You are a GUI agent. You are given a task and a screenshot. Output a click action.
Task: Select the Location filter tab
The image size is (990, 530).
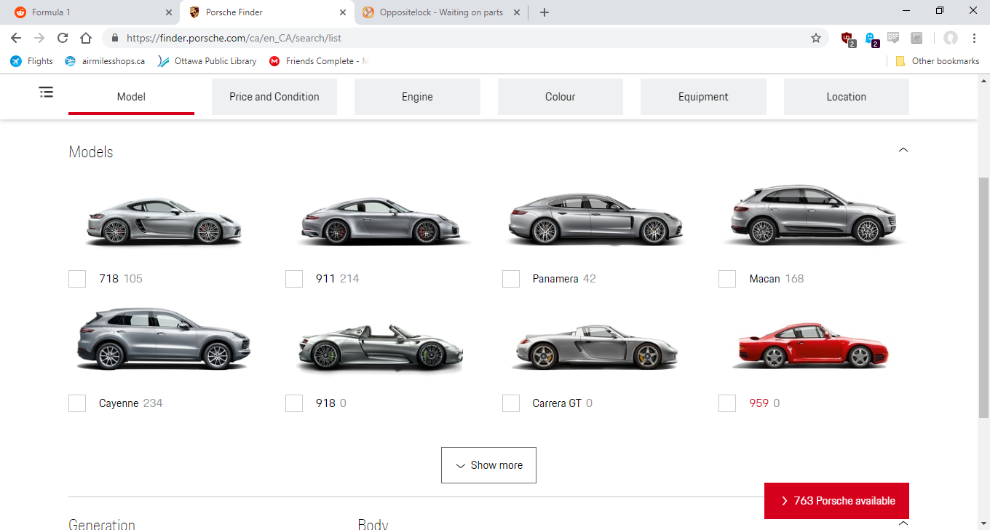(847, 97)
